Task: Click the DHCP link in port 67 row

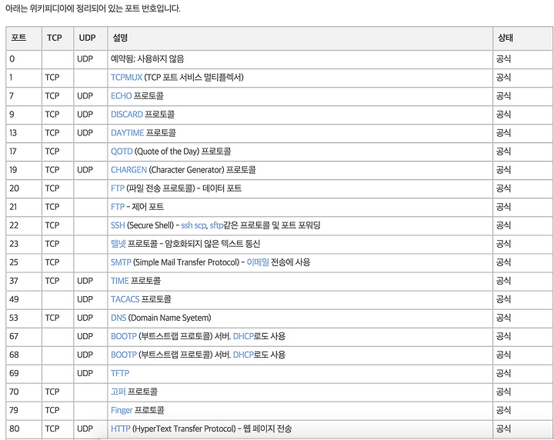Action: click(243, 336)
